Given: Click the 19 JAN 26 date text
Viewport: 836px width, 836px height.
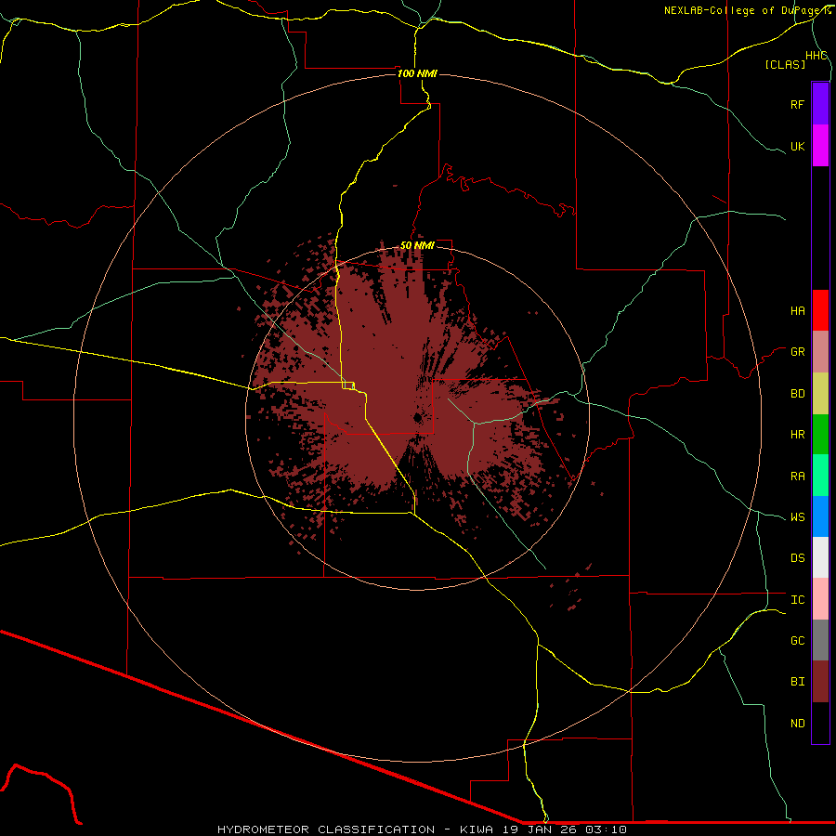Looking at the screenshot, I should point(542,829).
